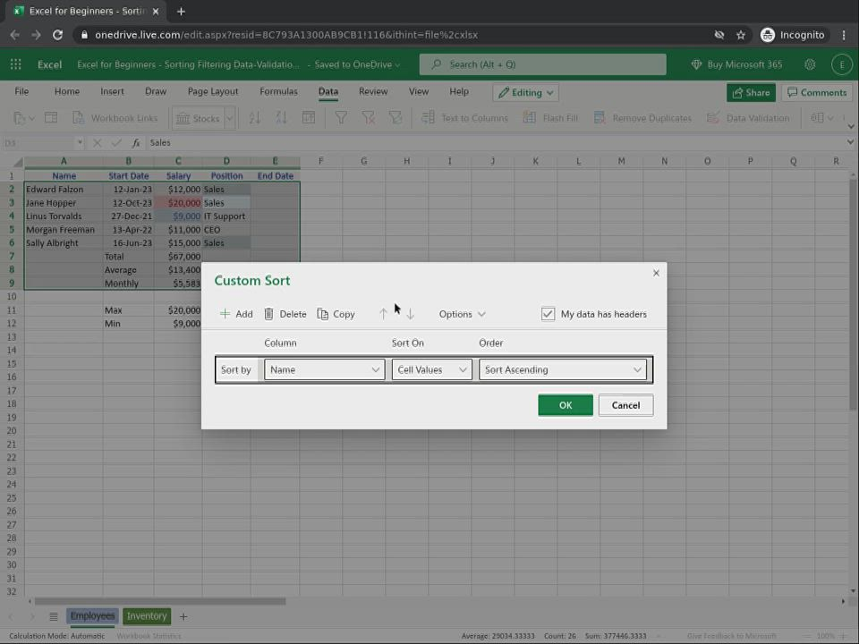Viewport: 859px width, 644px height.
Task: Click Remove Duplicates
Action: tap(642, 118)
